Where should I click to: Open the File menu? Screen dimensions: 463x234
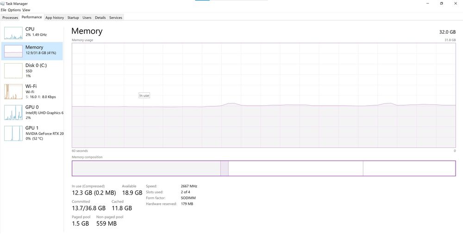click(x=3, y=10)
